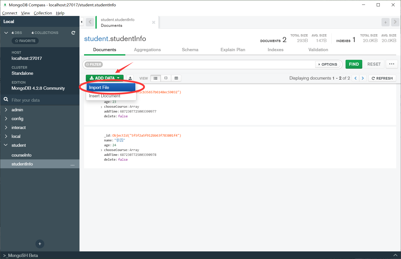Go to previous page of documents
The height and width of the screenshot is (259, 401).
355,78
